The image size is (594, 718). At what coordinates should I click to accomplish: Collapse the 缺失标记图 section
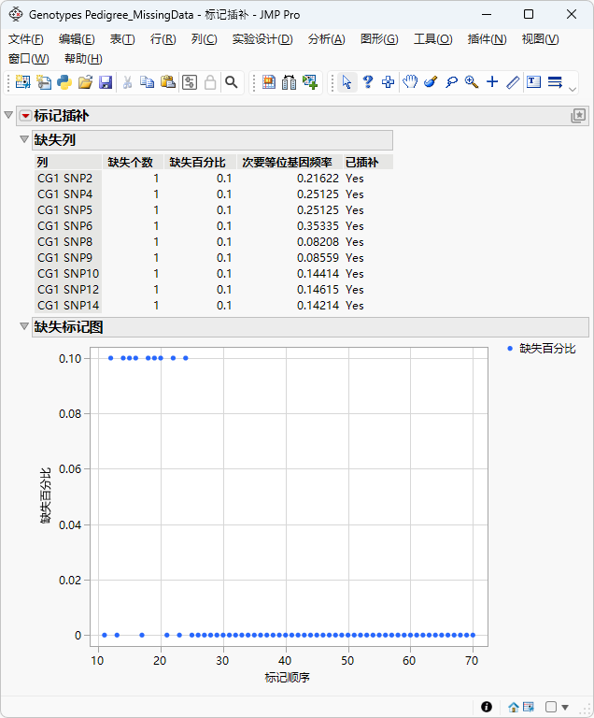pyautogui.click(x=24, y=326)
